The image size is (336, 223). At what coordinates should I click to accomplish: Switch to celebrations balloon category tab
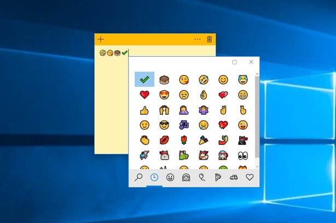click(x=202, y=177)
